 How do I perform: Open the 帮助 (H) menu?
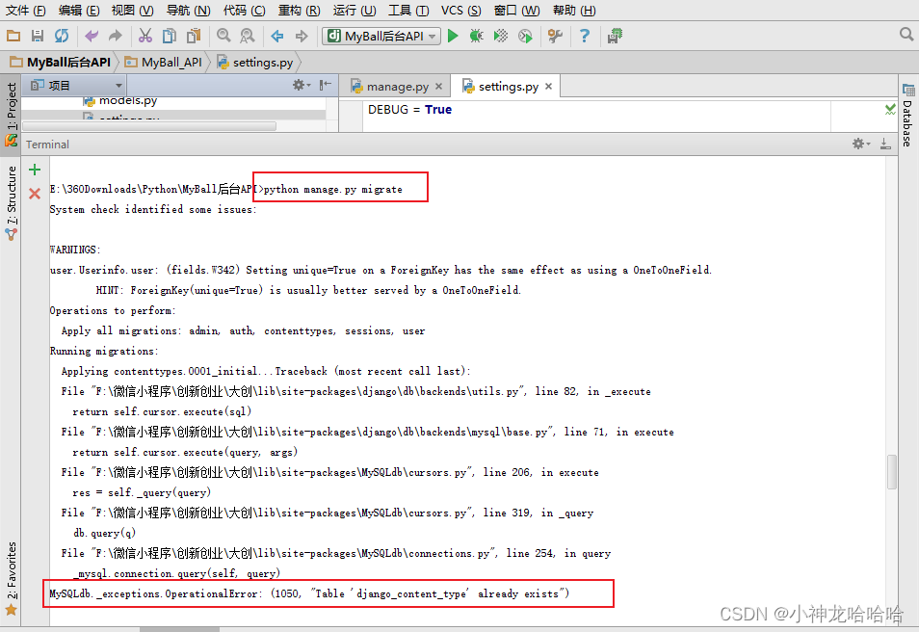pyautogui.click(x=574, y=10)
